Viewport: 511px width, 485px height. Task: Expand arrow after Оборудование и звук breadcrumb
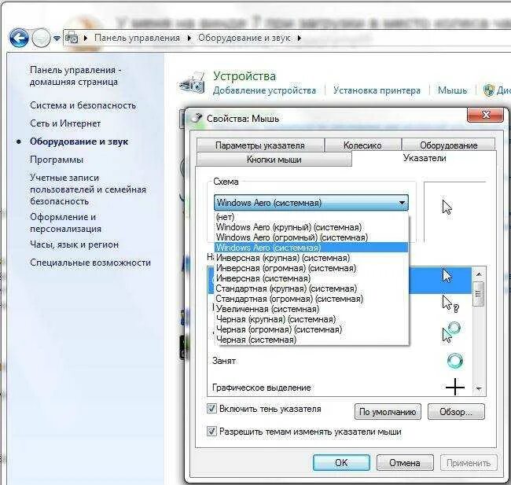click(x=300, y=39)
